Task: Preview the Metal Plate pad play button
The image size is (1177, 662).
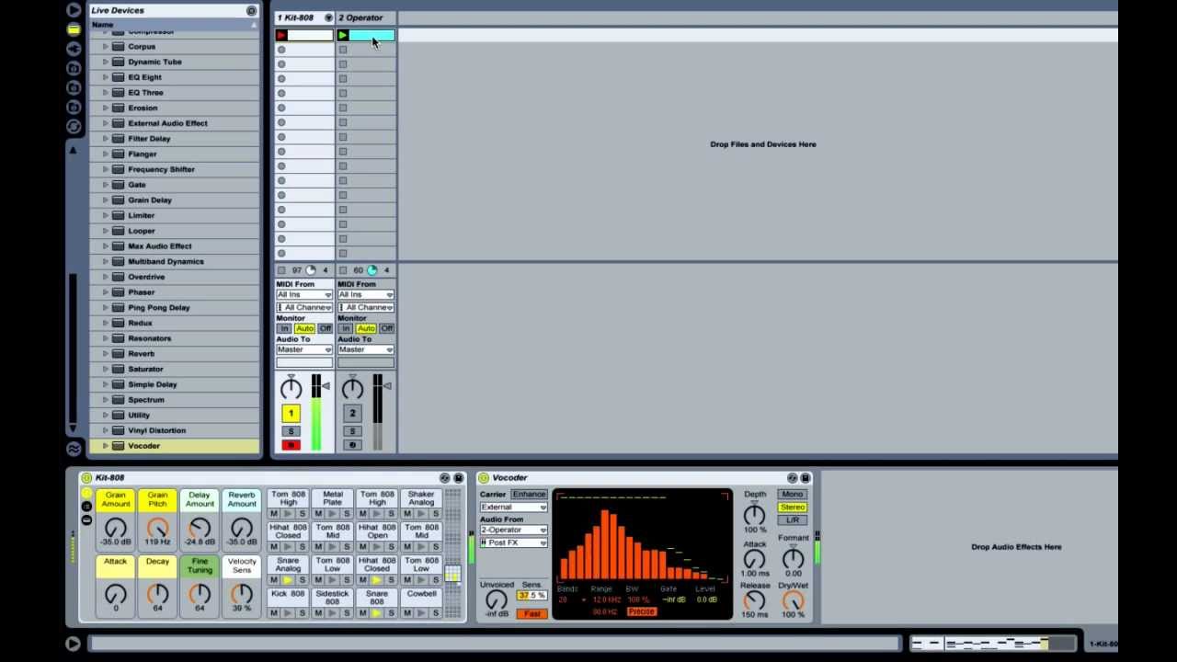Action: click(332, 514)
